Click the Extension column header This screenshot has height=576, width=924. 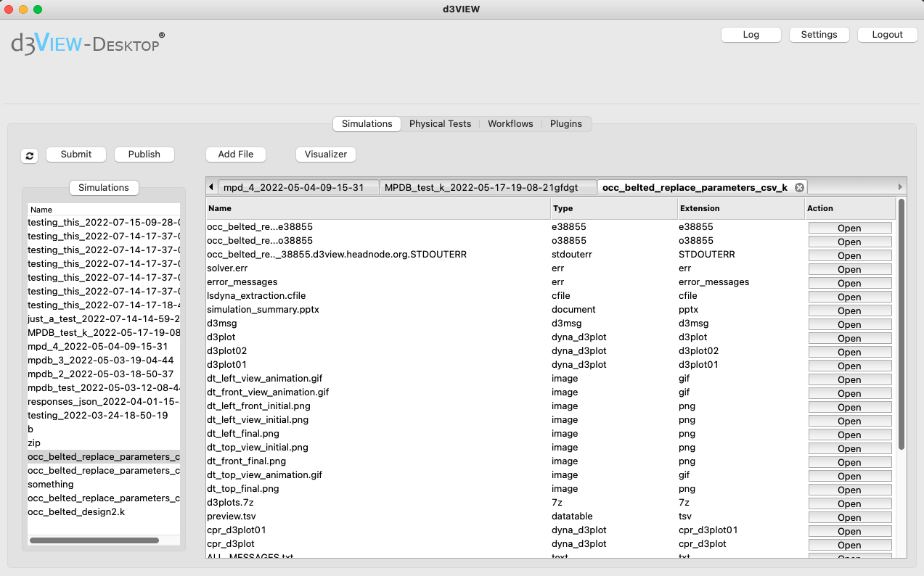click(740, 208)
